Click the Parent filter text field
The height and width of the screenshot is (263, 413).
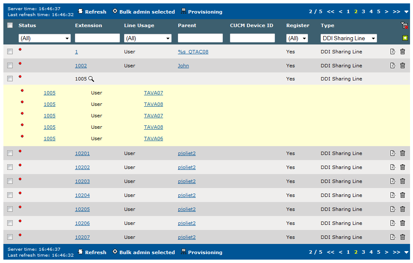point(200,38)
